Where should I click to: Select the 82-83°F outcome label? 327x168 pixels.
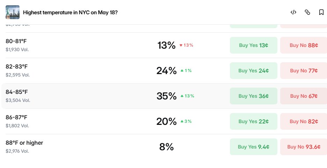pos(16,66)
